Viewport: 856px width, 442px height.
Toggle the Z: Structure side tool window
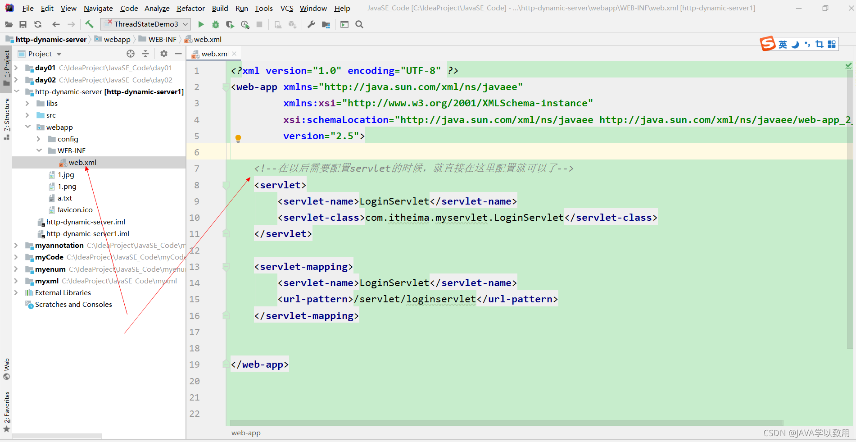(x=6, y=119)
